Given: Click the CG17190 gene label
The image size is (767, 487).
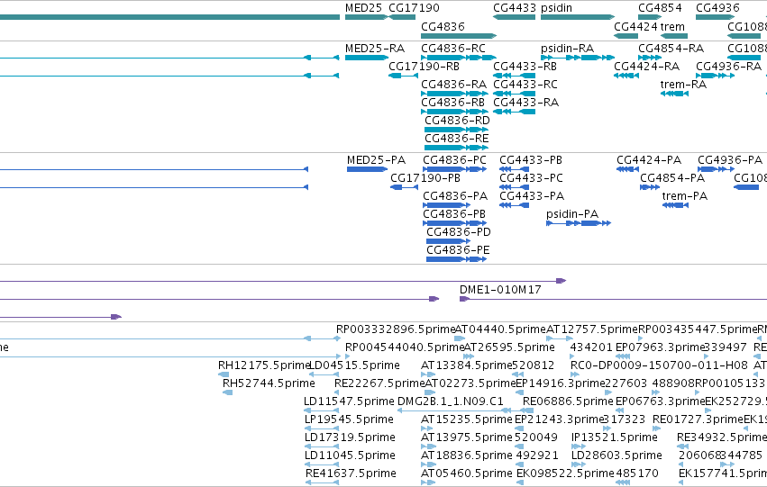Looking at the screenshot, I should point(414,8).
